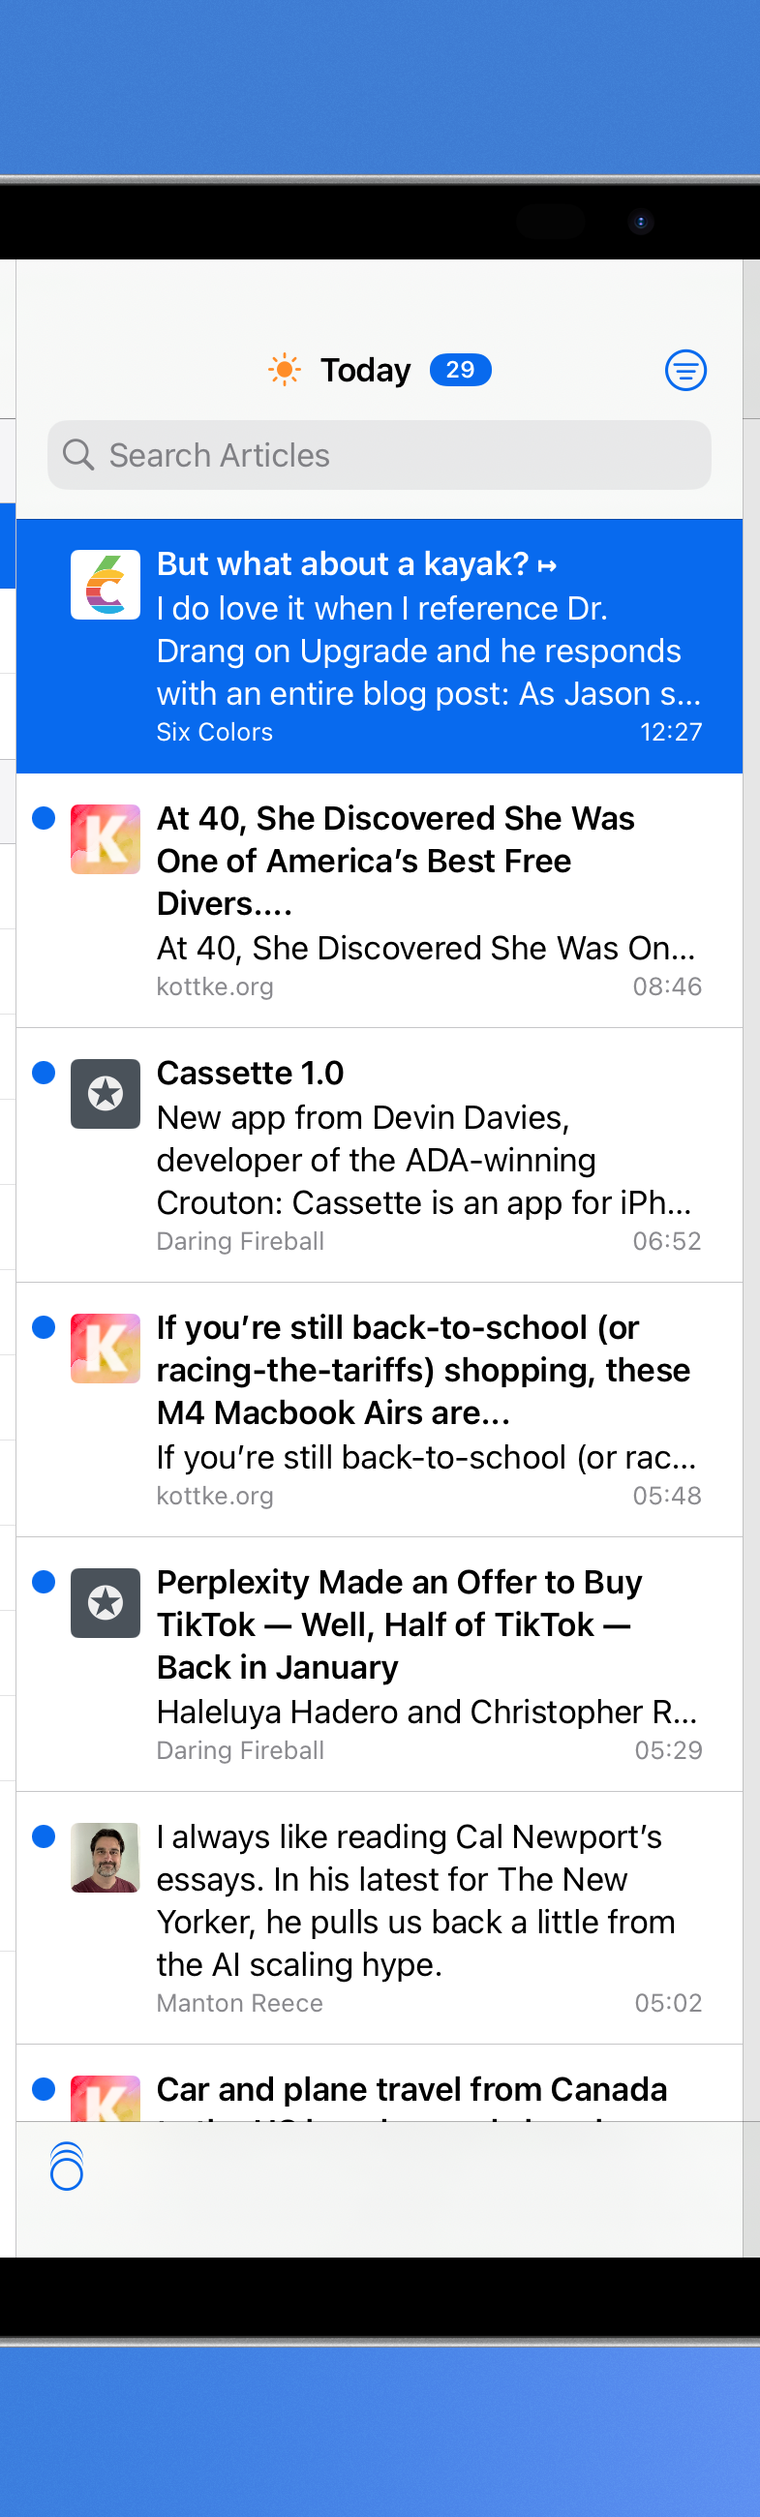Select the M4 Macbook Airs article

click(x=379, y=1409)
